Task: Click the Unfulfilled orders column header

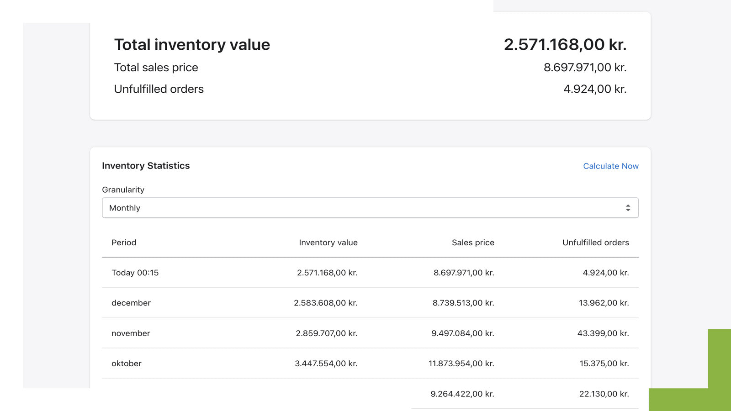Action: click(x=595, y=242)
